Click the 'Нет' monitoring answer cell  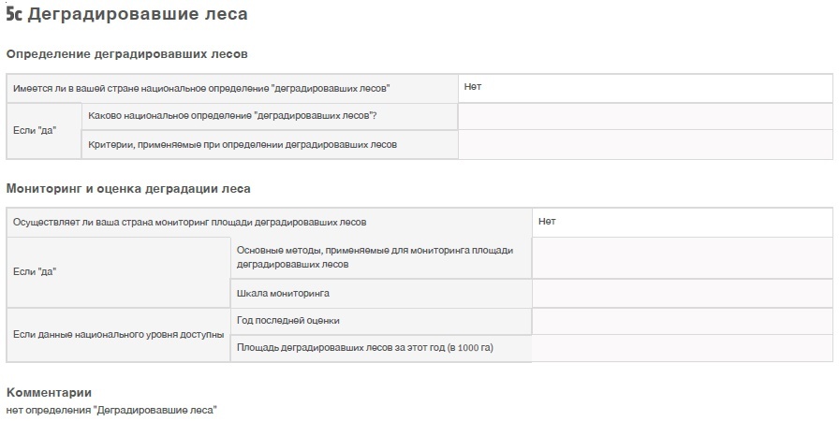(683, 223)
